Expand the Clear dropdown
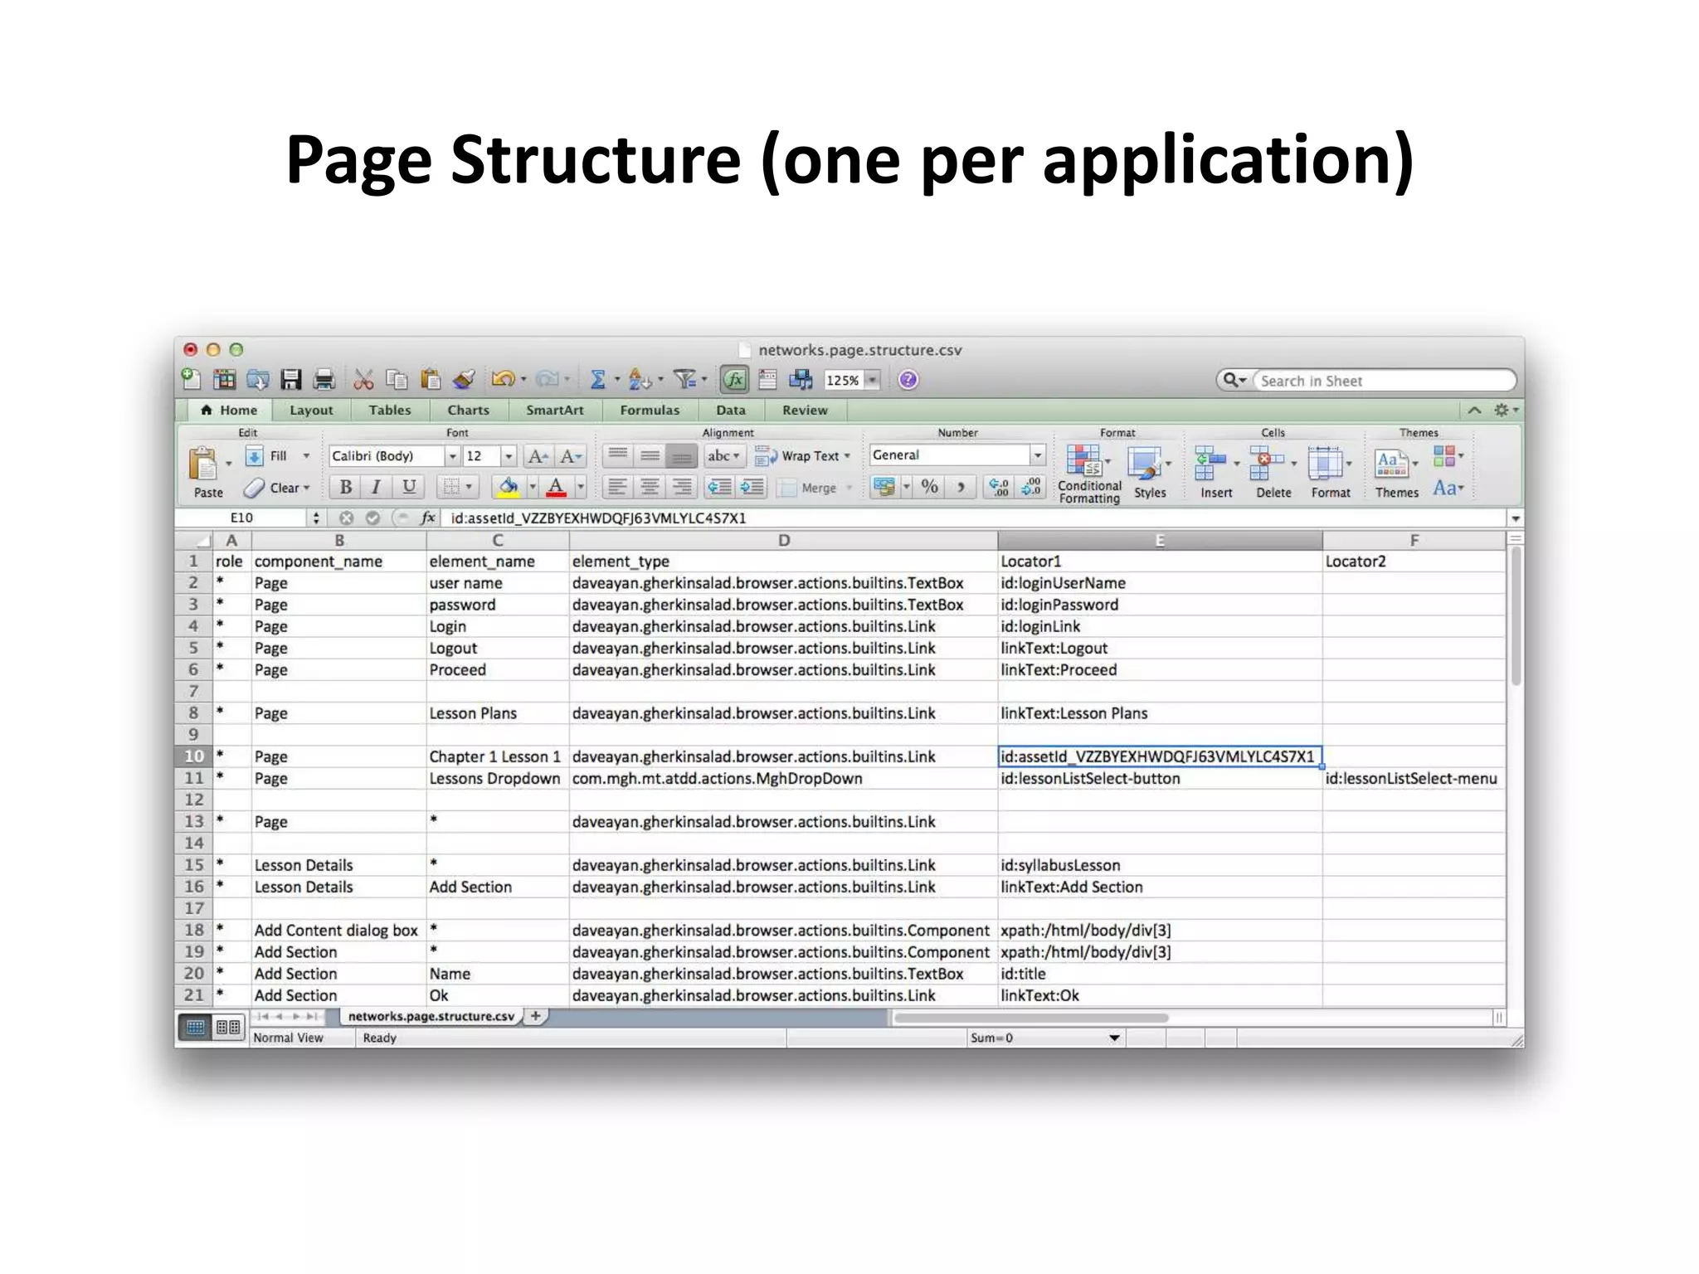 point(306,488)
